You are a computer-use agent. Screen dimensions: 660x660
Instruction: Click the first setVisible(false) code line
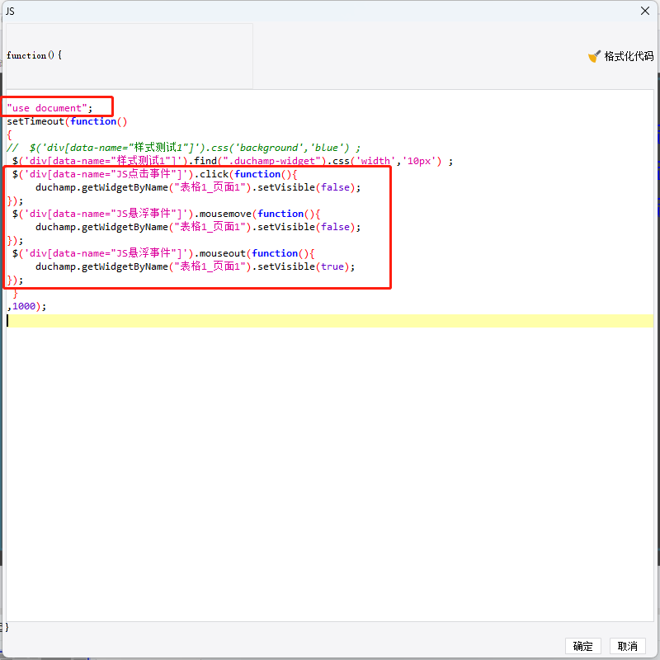[x=198, y=187]
